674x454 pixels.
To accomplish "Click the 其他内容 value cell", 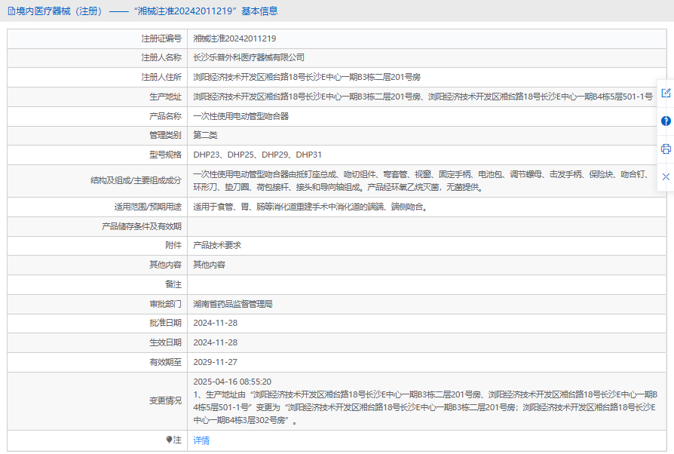I will coord(209,265).
